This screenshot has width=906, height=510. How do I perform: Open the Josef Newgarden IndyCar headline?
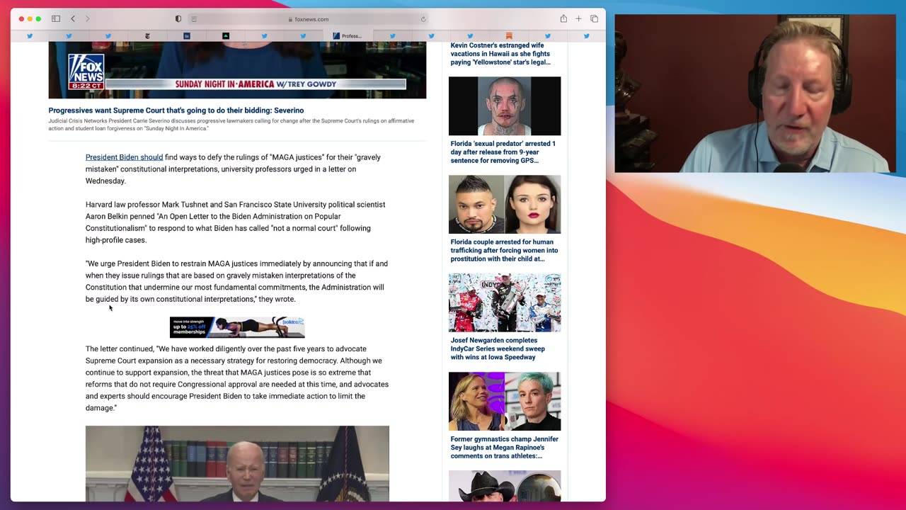click(498, 348)
